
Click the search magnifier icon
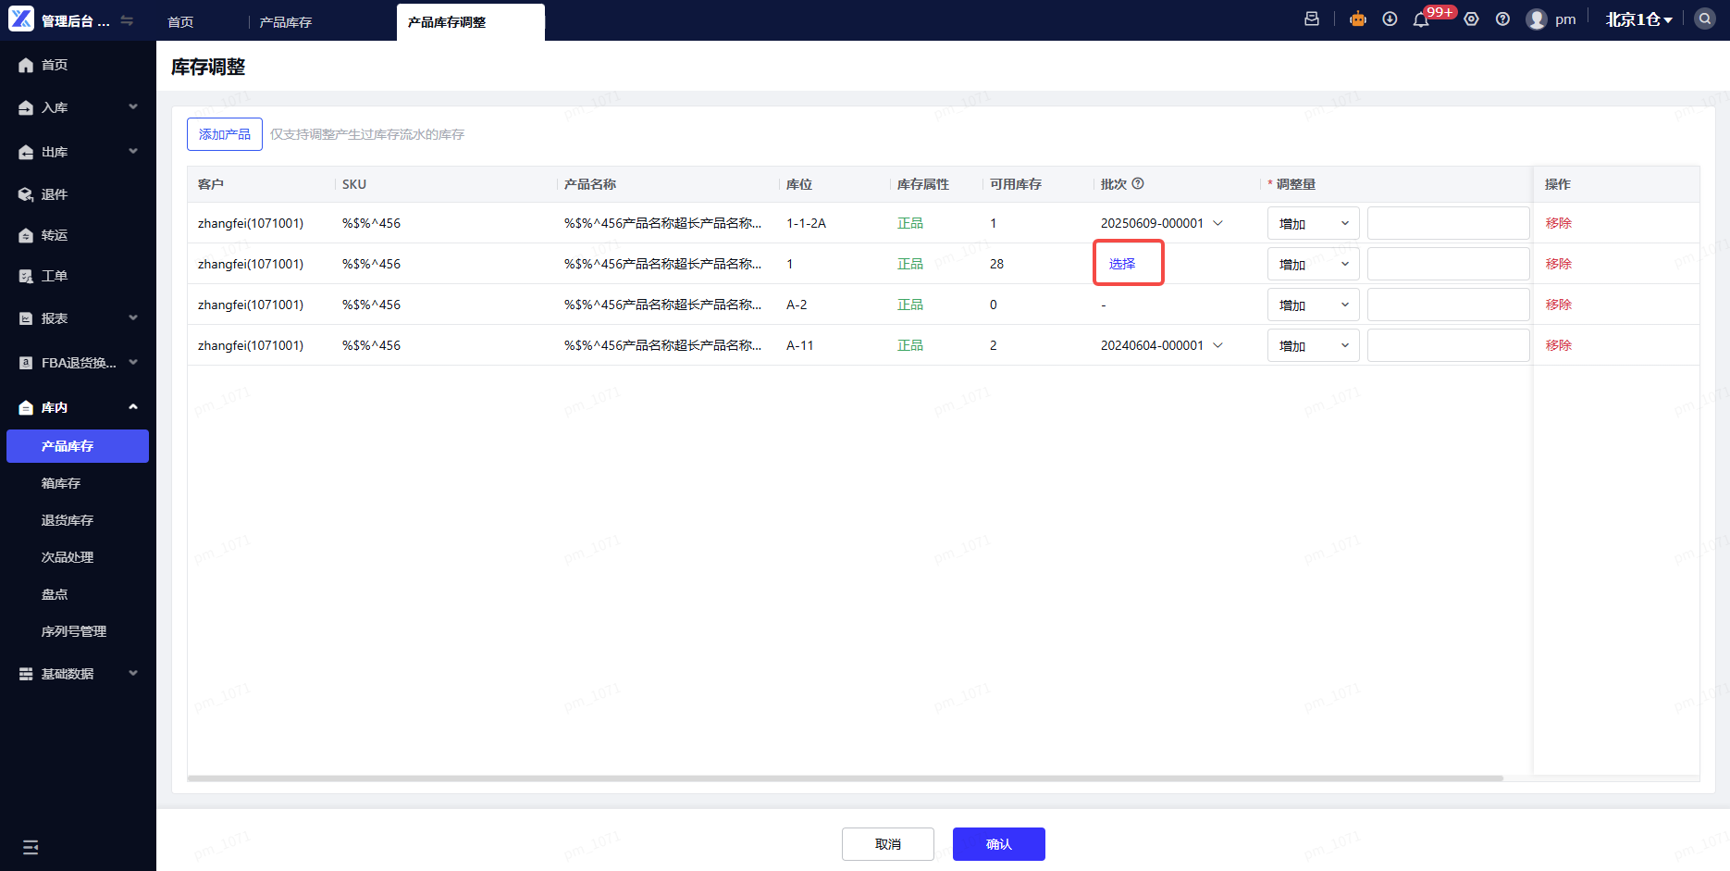[1704, 19]
